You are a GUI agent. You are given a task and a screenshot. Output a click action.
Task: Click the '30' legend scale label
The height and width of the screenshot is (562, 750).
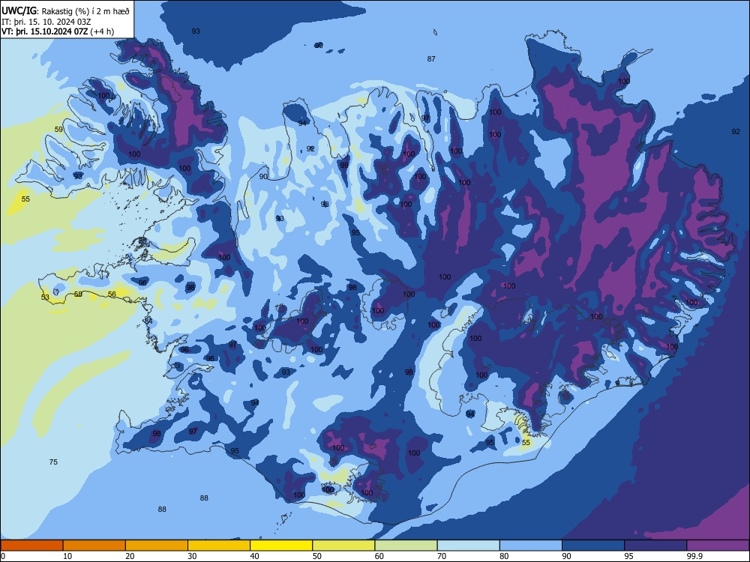click(x=192, y=556)
